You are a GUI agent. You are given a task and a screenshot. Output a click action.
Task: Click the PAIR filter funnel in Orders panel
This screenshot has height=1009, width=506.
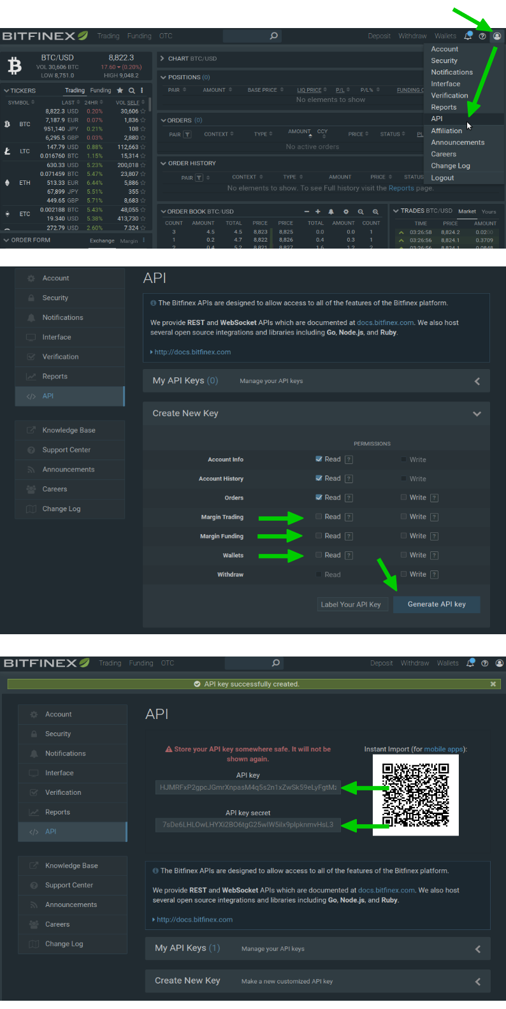[x=187, y=134]
